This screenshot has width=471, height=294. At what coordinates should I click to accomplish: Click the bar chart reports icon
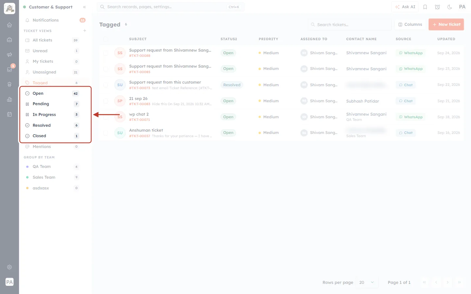tap(9, 99)
